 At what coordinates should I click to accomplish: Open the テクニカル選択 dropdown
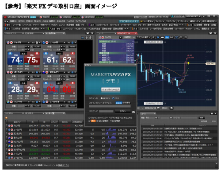(144, 37)
